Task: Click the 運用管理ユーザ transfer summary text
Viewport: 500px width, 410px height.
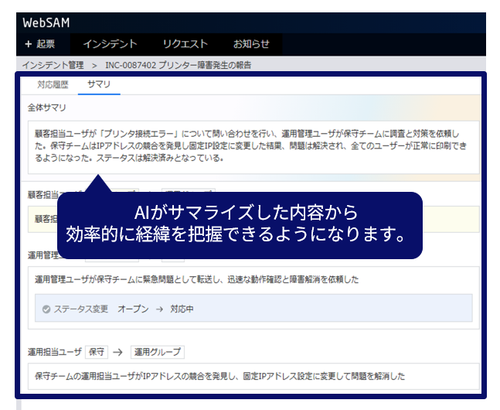Action: click(x=197, y=279)
